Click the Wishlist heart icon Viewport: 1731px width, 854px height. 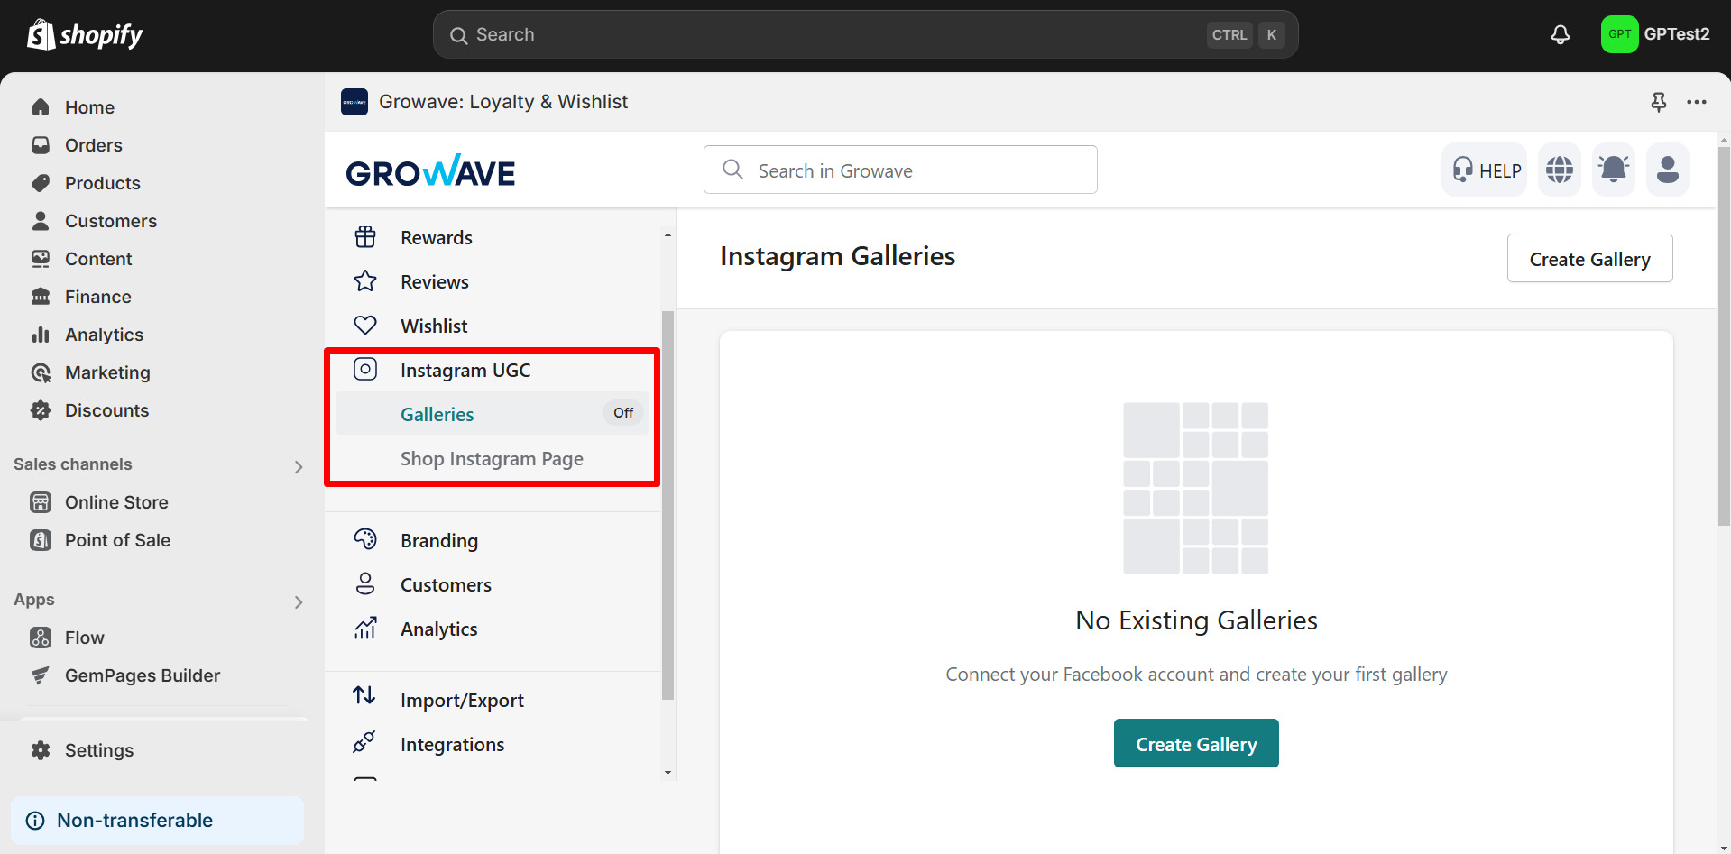365,326
